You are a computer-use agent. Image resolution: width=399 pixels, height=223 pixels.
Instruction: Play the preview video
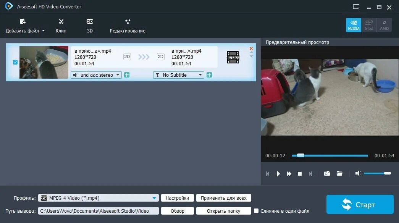pyautogui.click(x=278, y=174)
